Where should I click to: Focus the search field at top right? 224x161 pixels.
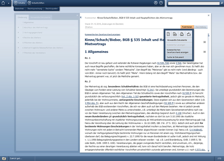(x=194, y=3)
